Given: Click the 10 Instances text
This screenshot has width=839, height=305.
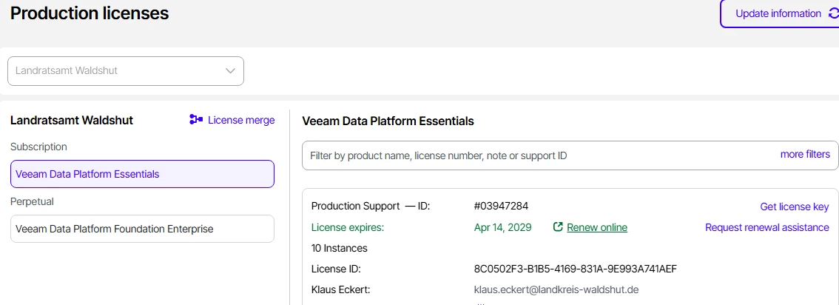Looking at the screenshot, I should 340,248.
